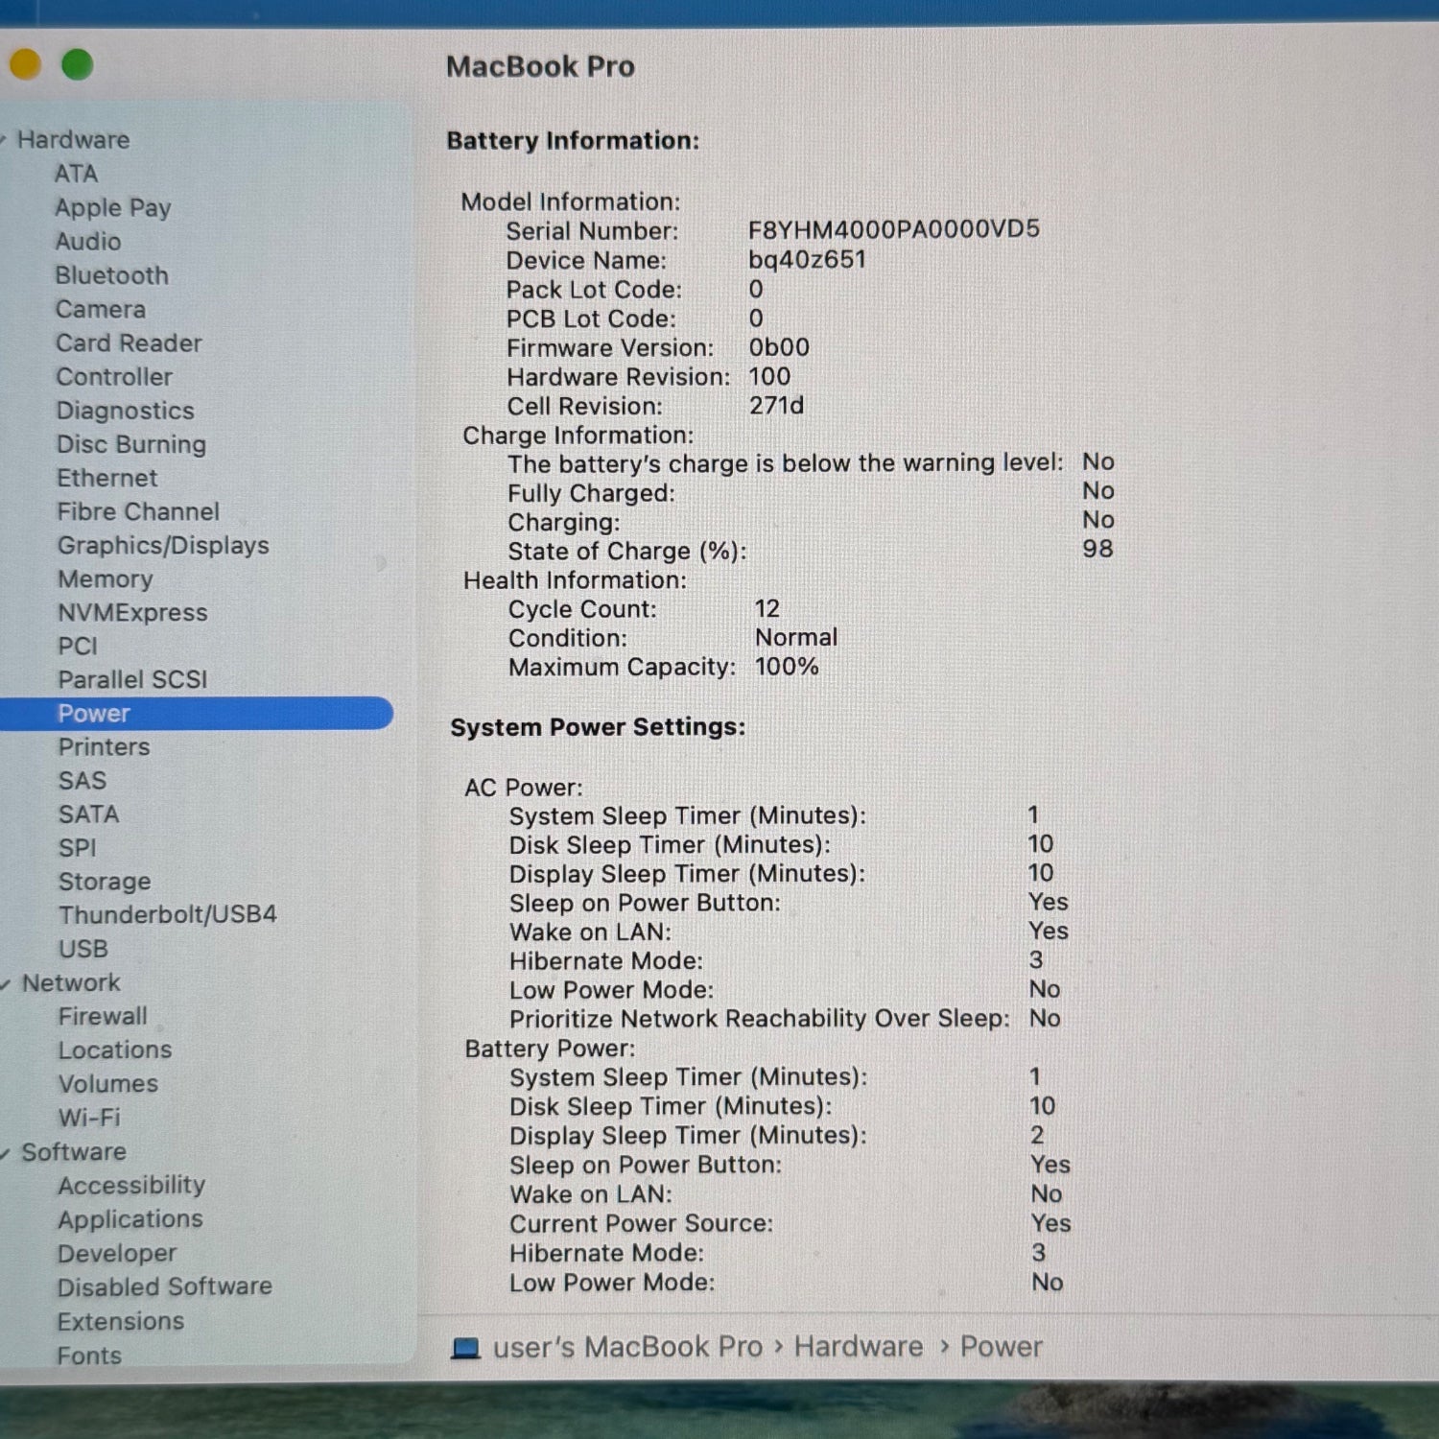1439x1439 pixels.
Task: Select USB in the Hardware list
Action: point(83,949)
